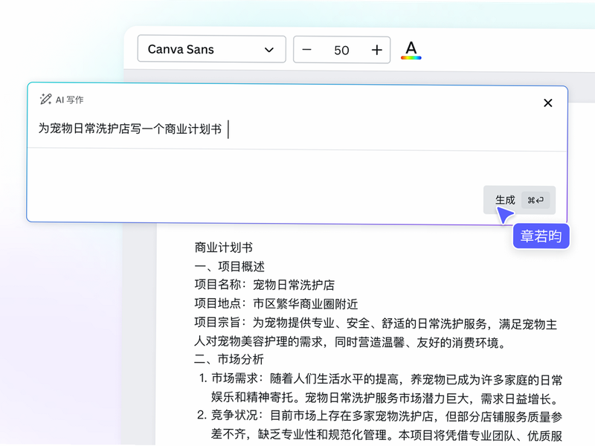Click the 二、市场分析 section line

pyautogui.click(x=229, y=359)
